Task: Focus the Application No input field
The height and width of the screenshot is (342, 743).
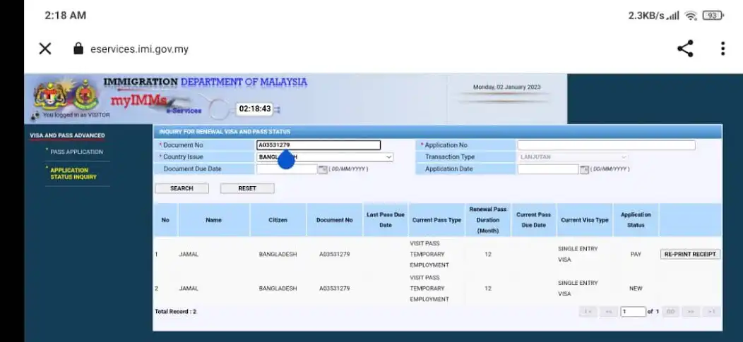Action: click(x=606, y=145)
